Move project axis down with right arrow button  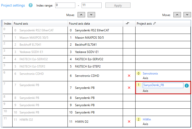[x=187, y=15]
